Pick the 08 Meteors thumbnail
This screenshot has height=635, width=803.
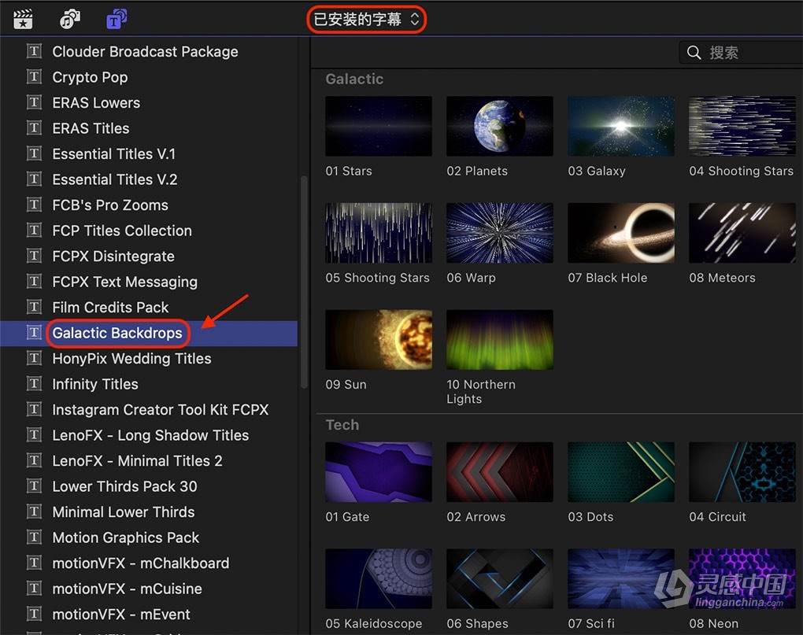742,233
